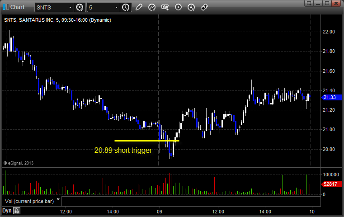Maximize the Chart window

point(327,3)
